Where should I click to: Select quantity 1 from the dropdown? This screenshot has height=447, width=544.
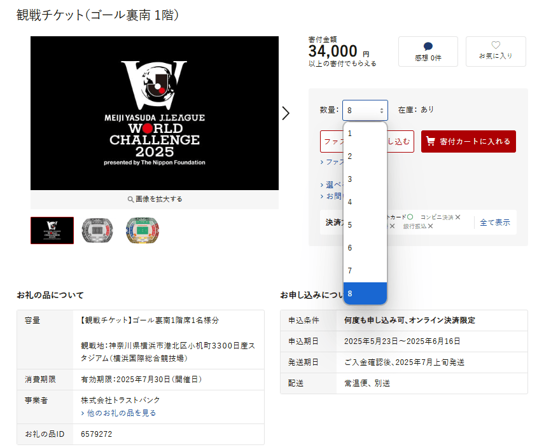point(365,134)
